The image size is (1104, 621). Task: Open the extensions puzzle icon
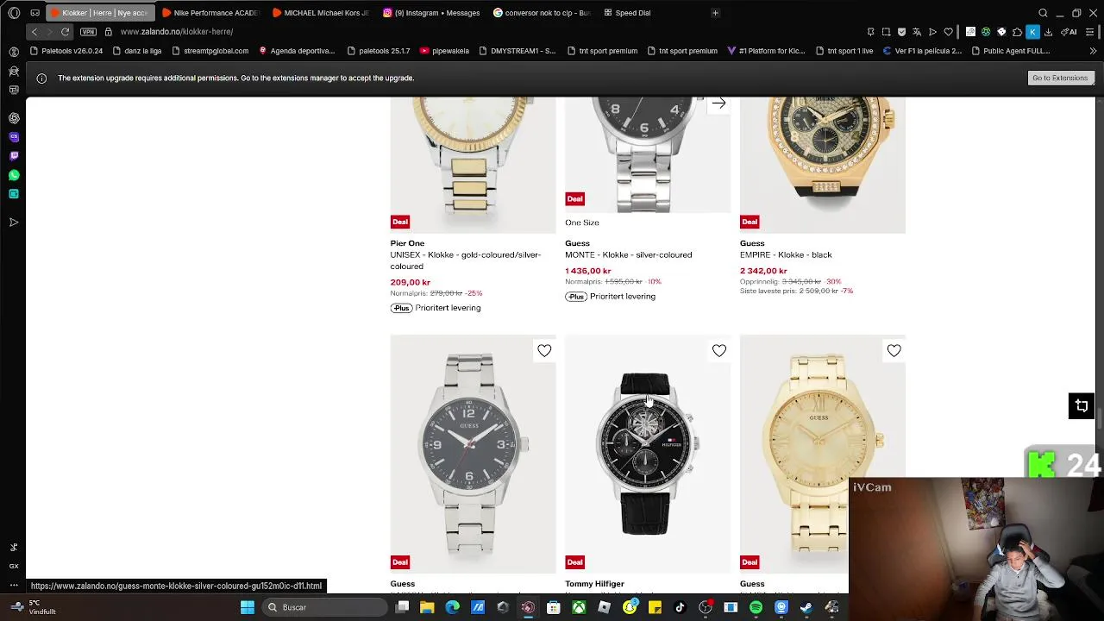coord(1017,32)
